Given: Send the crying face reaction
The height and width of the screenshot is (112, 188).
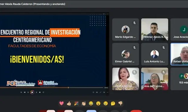Looking at the screenshot, I should tap(106, 103).
